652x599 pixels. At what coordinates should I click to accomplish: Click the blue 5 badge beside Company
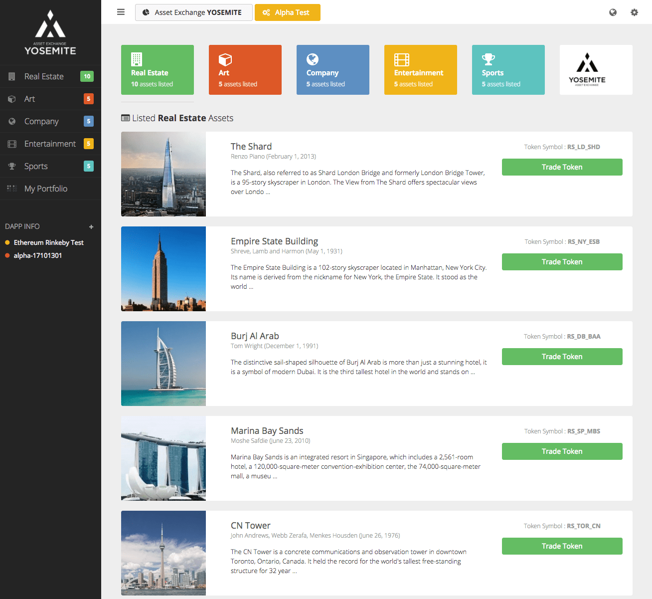[89, 121]
